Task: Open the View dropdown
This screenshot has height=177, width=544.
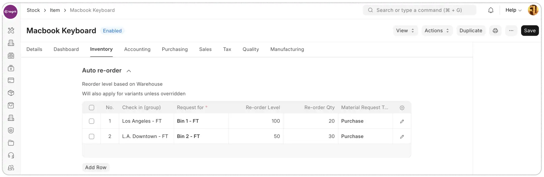Action: (x=405, y=31)
